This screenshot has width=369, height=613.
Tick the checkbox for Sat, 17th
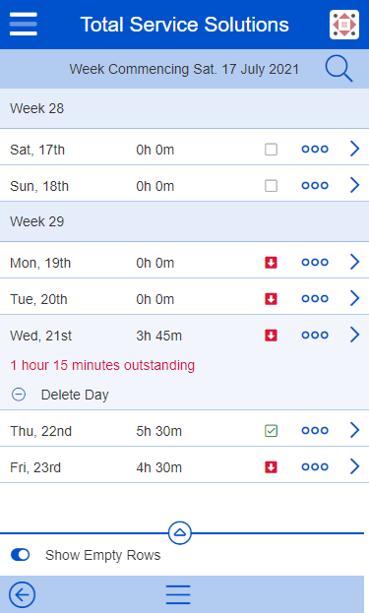coord(271,150)
